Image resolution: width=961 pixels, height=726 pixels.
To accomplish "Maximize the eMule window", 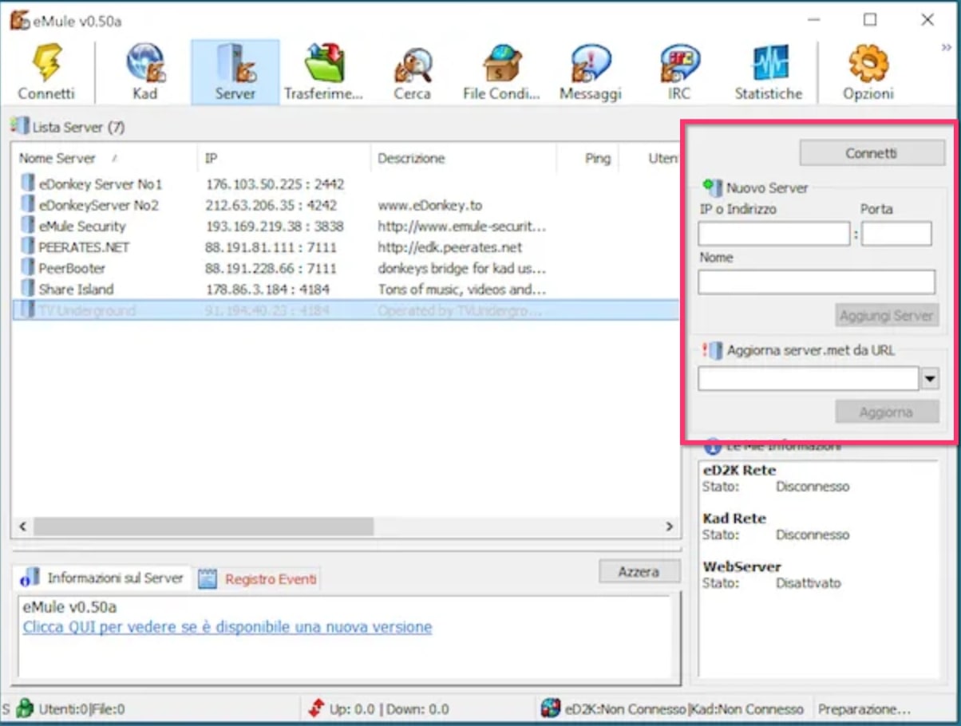I will tap(870, 20).
